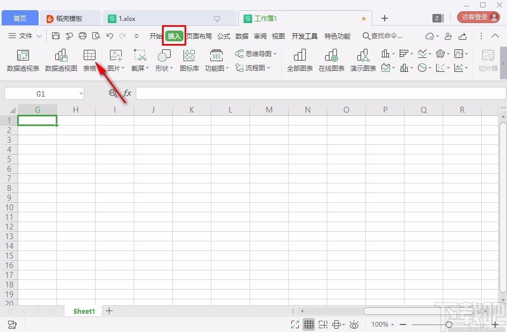Screen dimensions: 507x332
Task: Open the 截屏 screenshot tool
Action: point(138,59)
